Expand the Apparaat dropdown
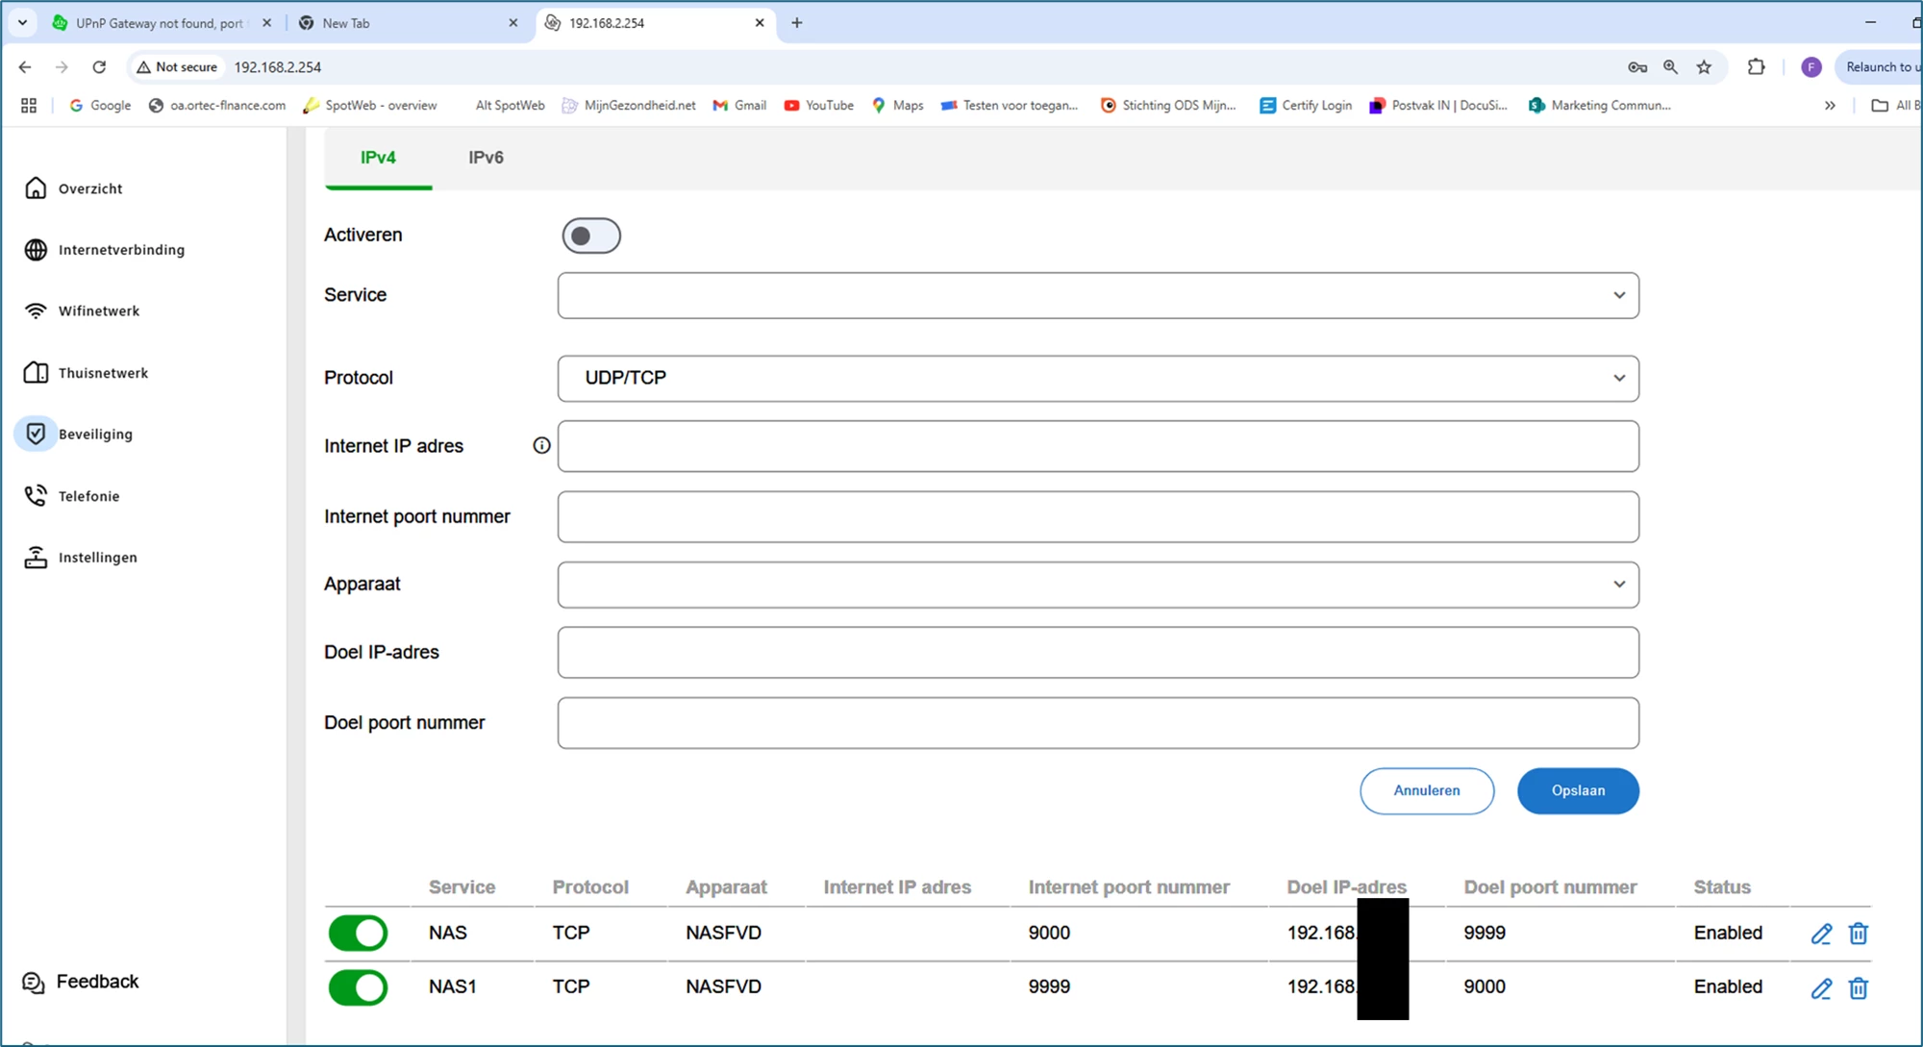 (1097, 585)
